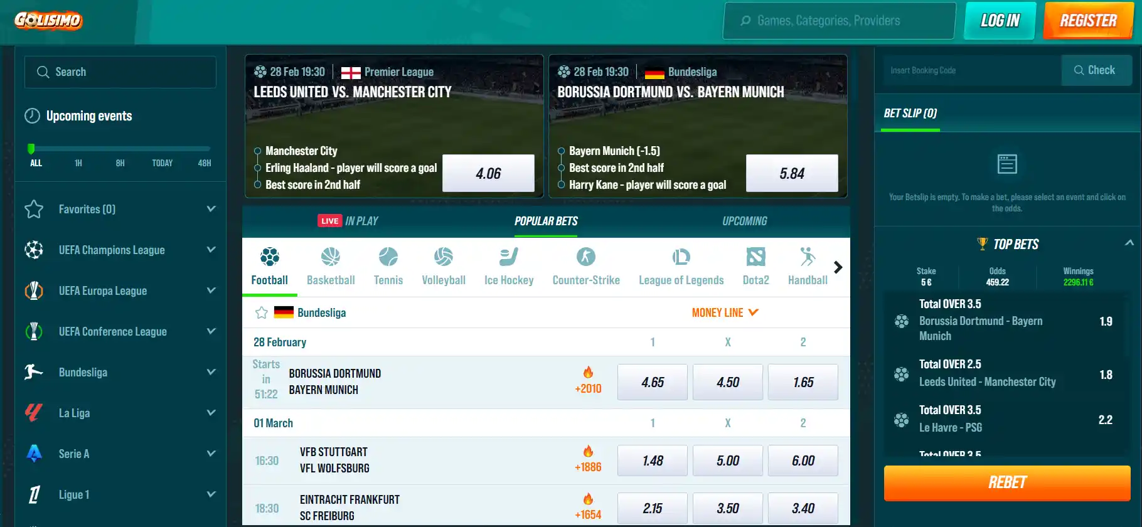The width and height of the screenshot is (1142, 527).
Task: Collapse the Top Bets panel
Action: pyautogui.click(x=1129, y=243)
